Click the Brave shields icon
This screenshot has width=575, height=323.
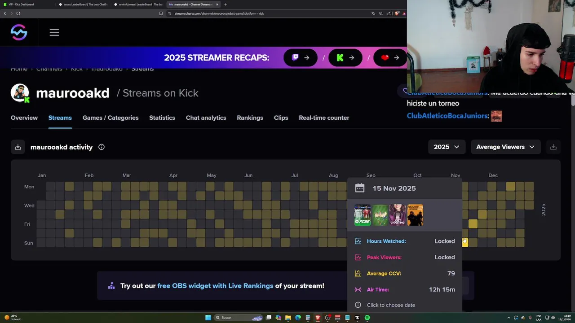[397, 13]
